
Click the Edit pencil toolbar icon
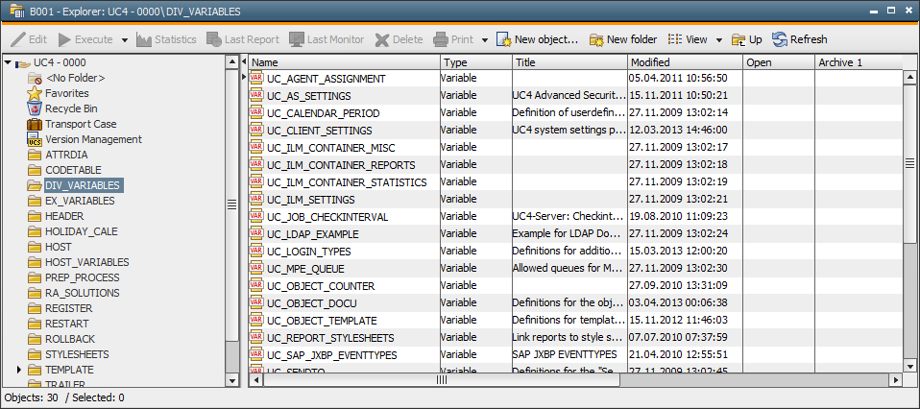pyautogui.click(x=18, y=40)
